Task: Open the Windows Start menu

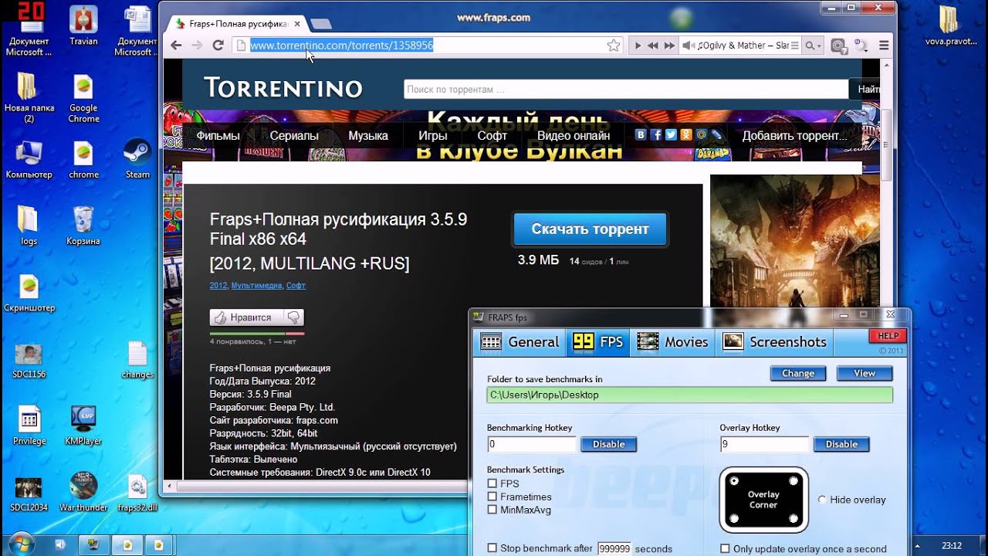Action: (20, 544)
